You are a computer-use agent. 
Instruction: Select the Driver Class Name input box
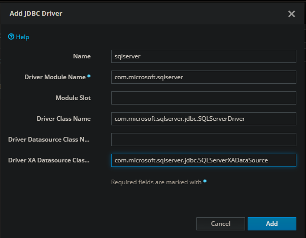click(x=203, y=119)
